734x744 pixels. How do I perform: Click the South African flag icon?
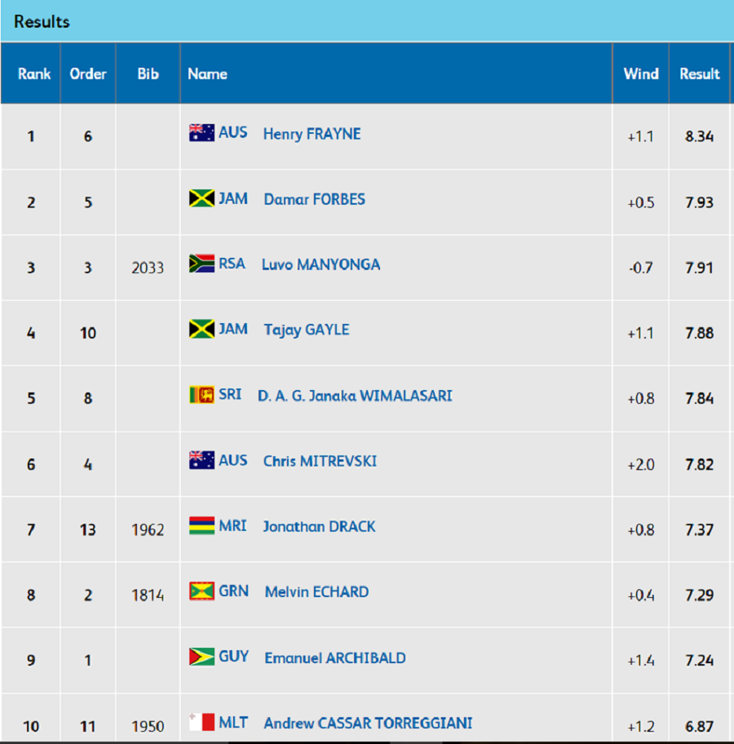point(201,263)
